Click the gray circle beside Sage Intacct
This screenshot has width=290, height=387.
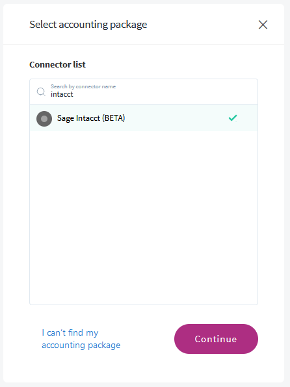click(44, 119)
